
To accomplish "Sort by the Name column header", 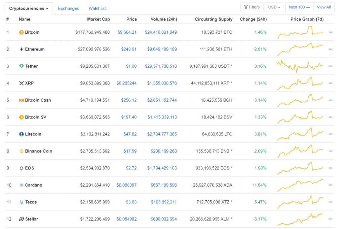I will pos(24,19).
